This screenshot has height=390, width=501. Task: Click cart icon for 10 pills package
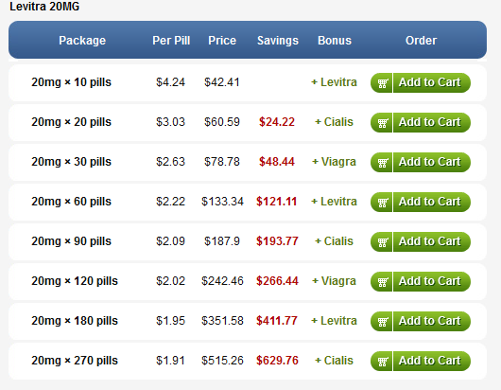tap(383, 83)
